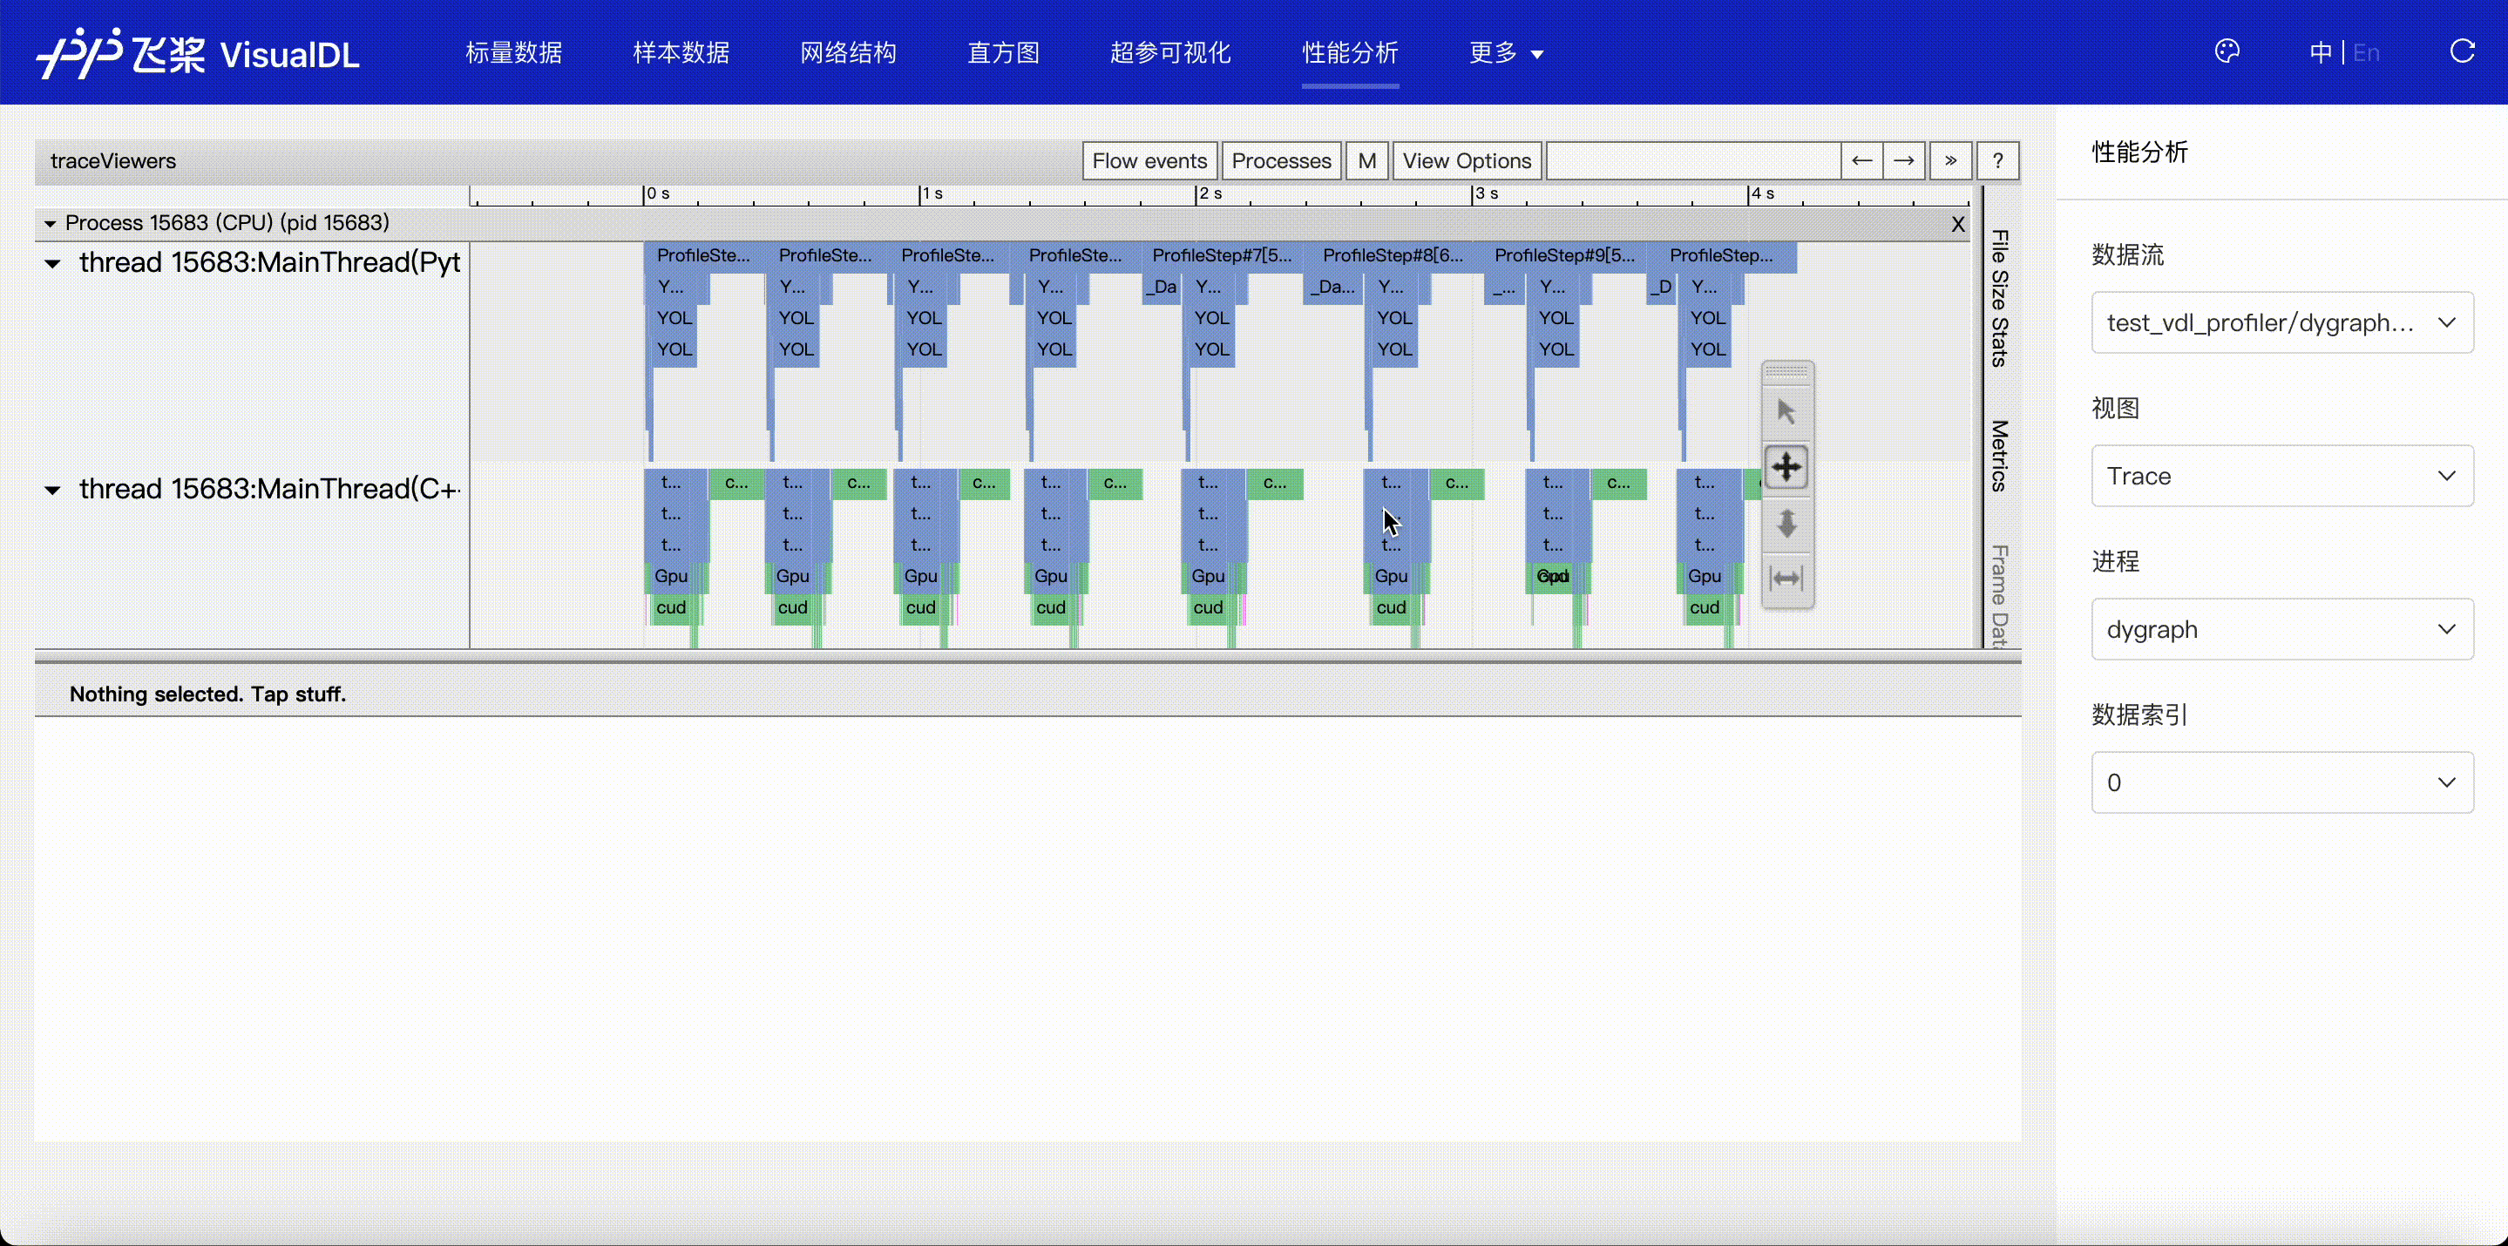Image resolution: width=2508 pixels, height=1246 pixels.
Task: Click the fit-to-screen tool icon
Action: click(1788, 578)
